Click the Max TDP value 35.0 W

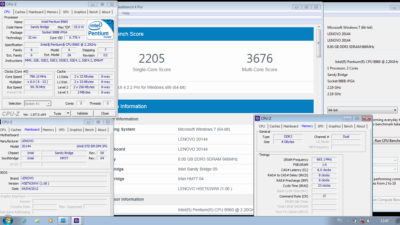(79, 27)
